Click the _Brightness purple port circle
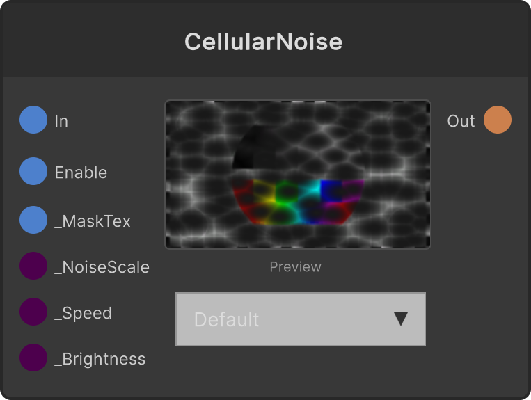This screenshot has width=531, height=400. tap(33, 358)
